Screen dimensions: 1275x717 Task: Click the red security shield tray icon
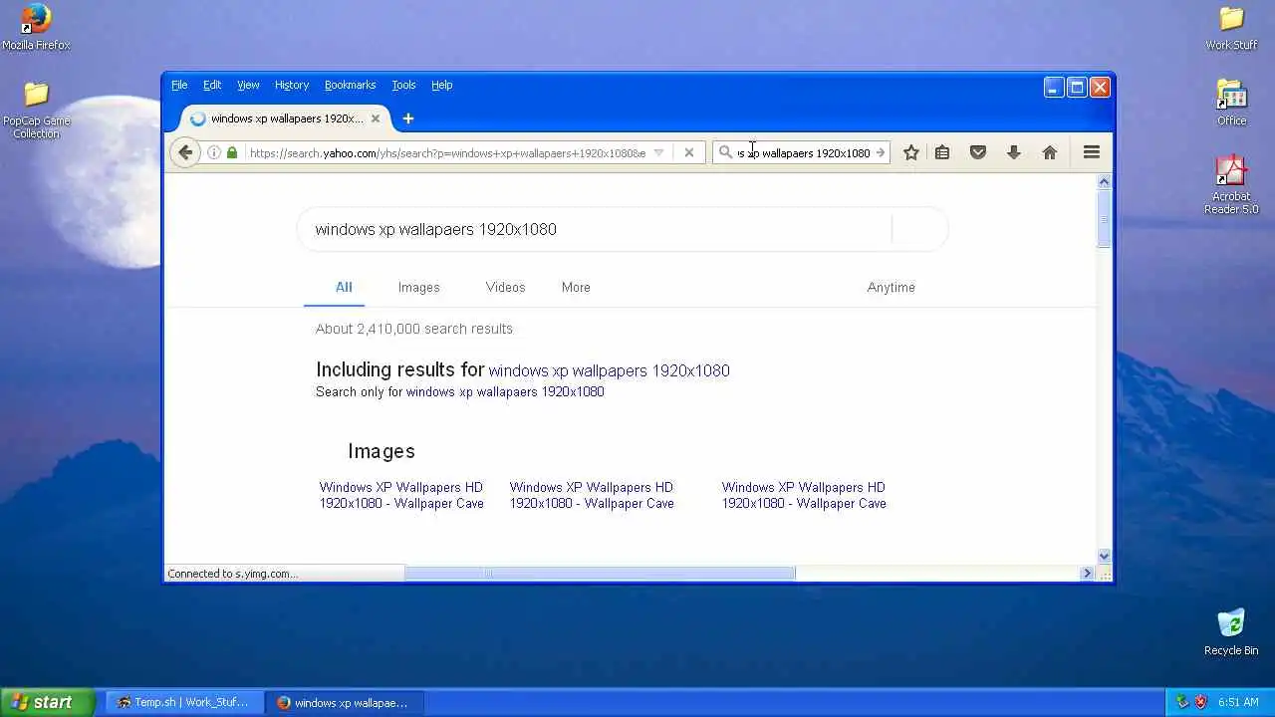coord(1200,702)
